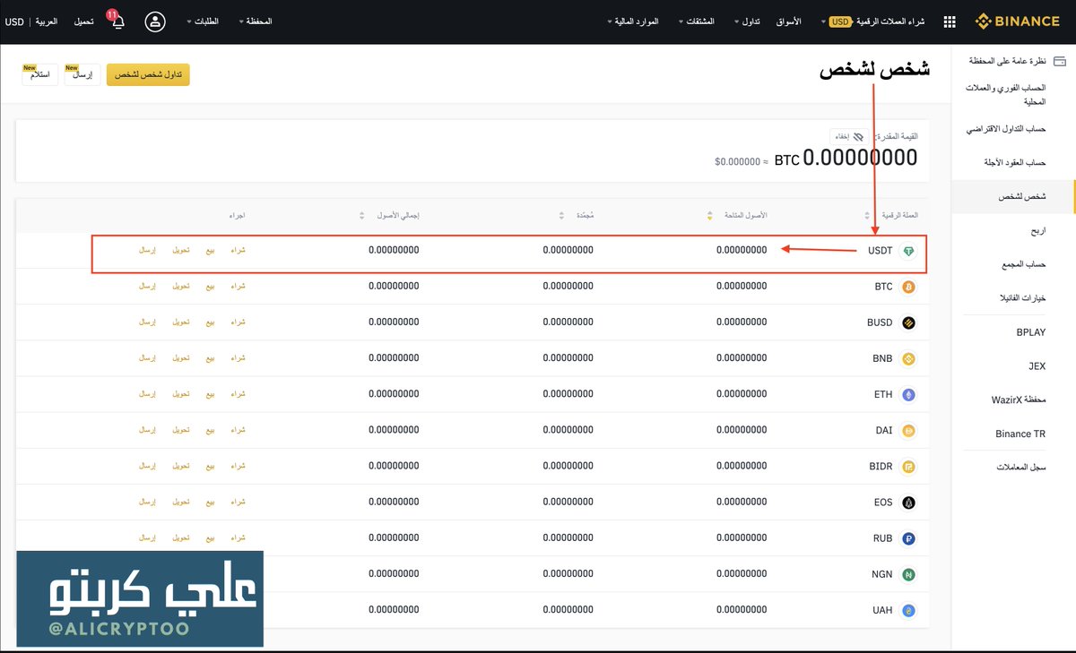This screenshot has width=1076, height=653.
Task: Open Futures account (حساب العقود الآجلة) sidebar item
Action: tap(1014, 162)
